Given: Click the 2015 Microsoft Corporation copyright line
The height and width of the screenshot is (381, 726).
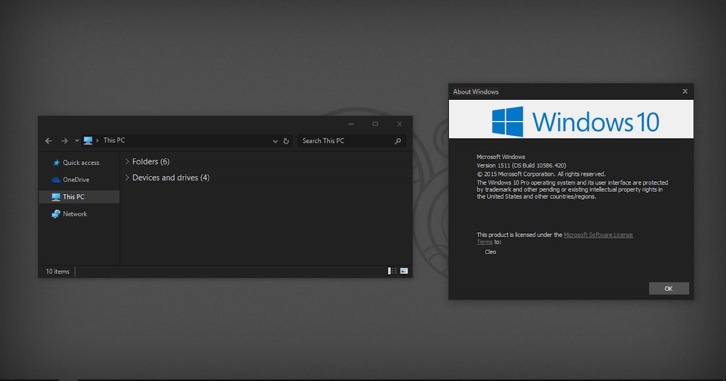Looking at the screenshot, I should (x=541, y=174).
